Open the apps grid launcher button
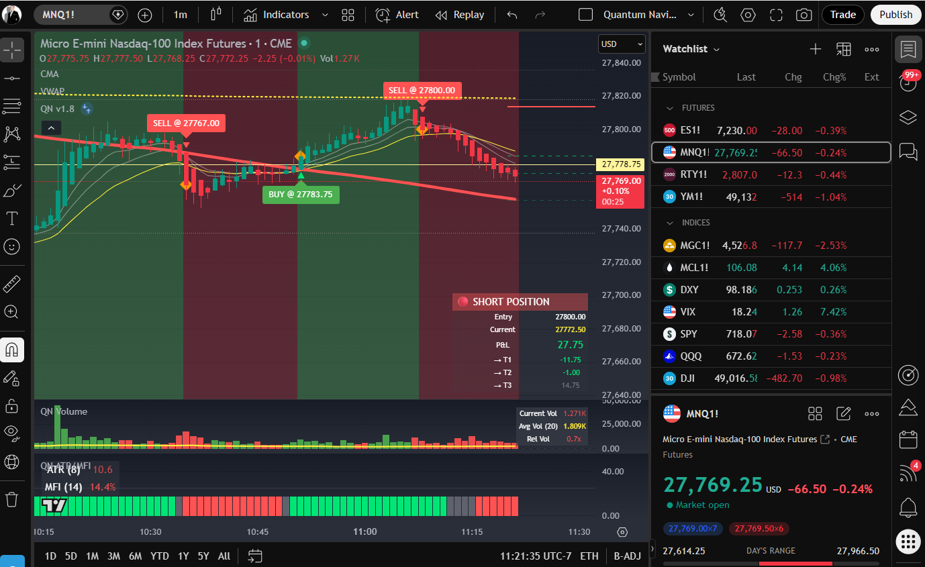The height and width of the screenshot is (567, 925). click(x=908, y=540)
